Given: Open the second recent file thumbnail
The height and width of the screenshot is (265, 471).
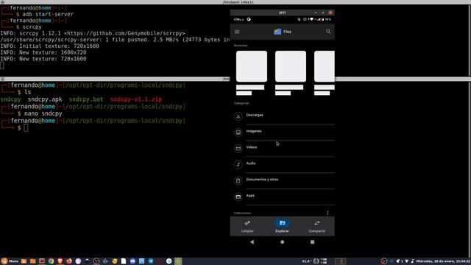Looking at the screenshot, I should [291, 66].
